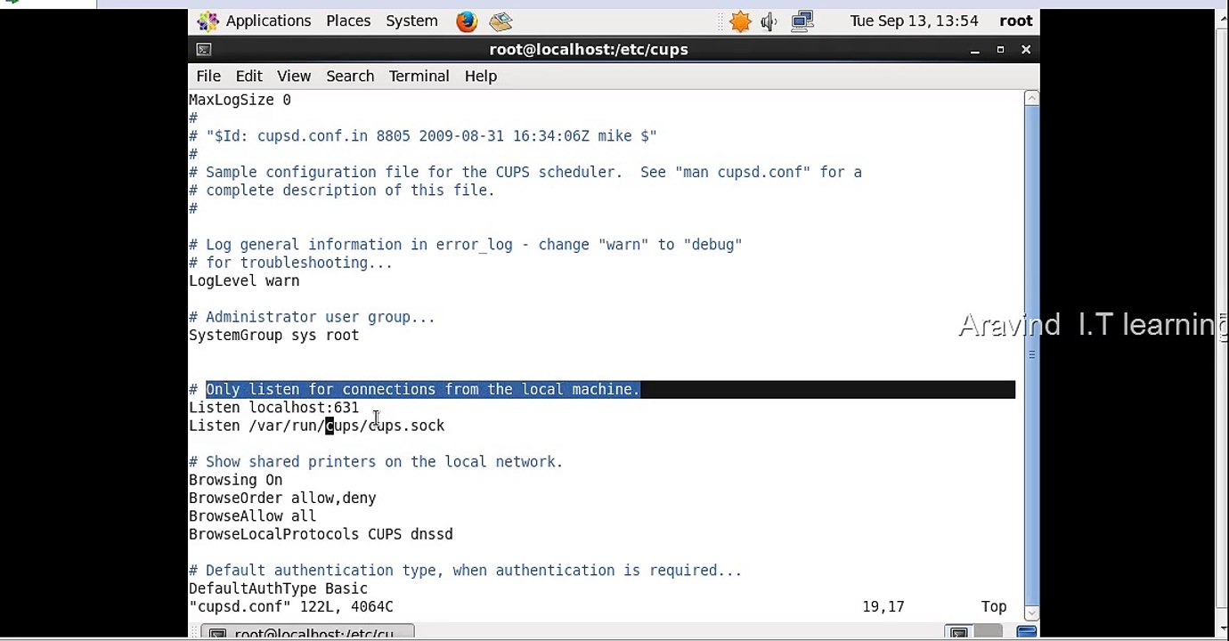The width and height of the screenshot is (1229, 641).
Task: Click the root user label in panel
Action: click(x=1015, y=20)
